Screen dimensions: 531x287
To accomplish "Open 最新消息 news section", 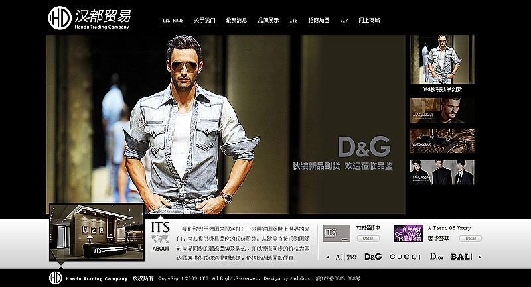I will tap(236, 21).
